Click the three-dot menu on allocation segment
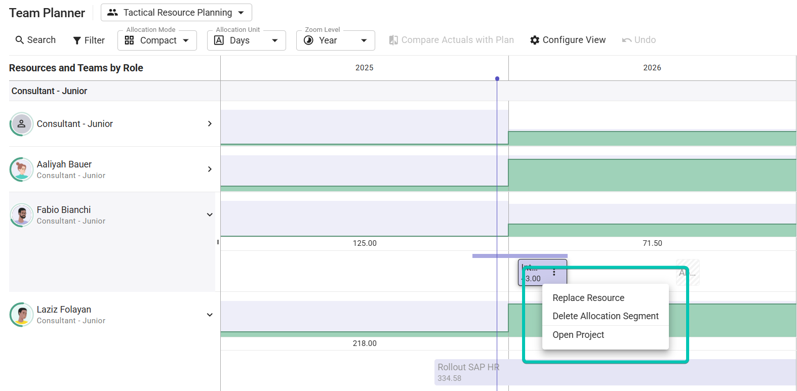The width and height of the screenshot is (797, 391). tap(554, 272)
